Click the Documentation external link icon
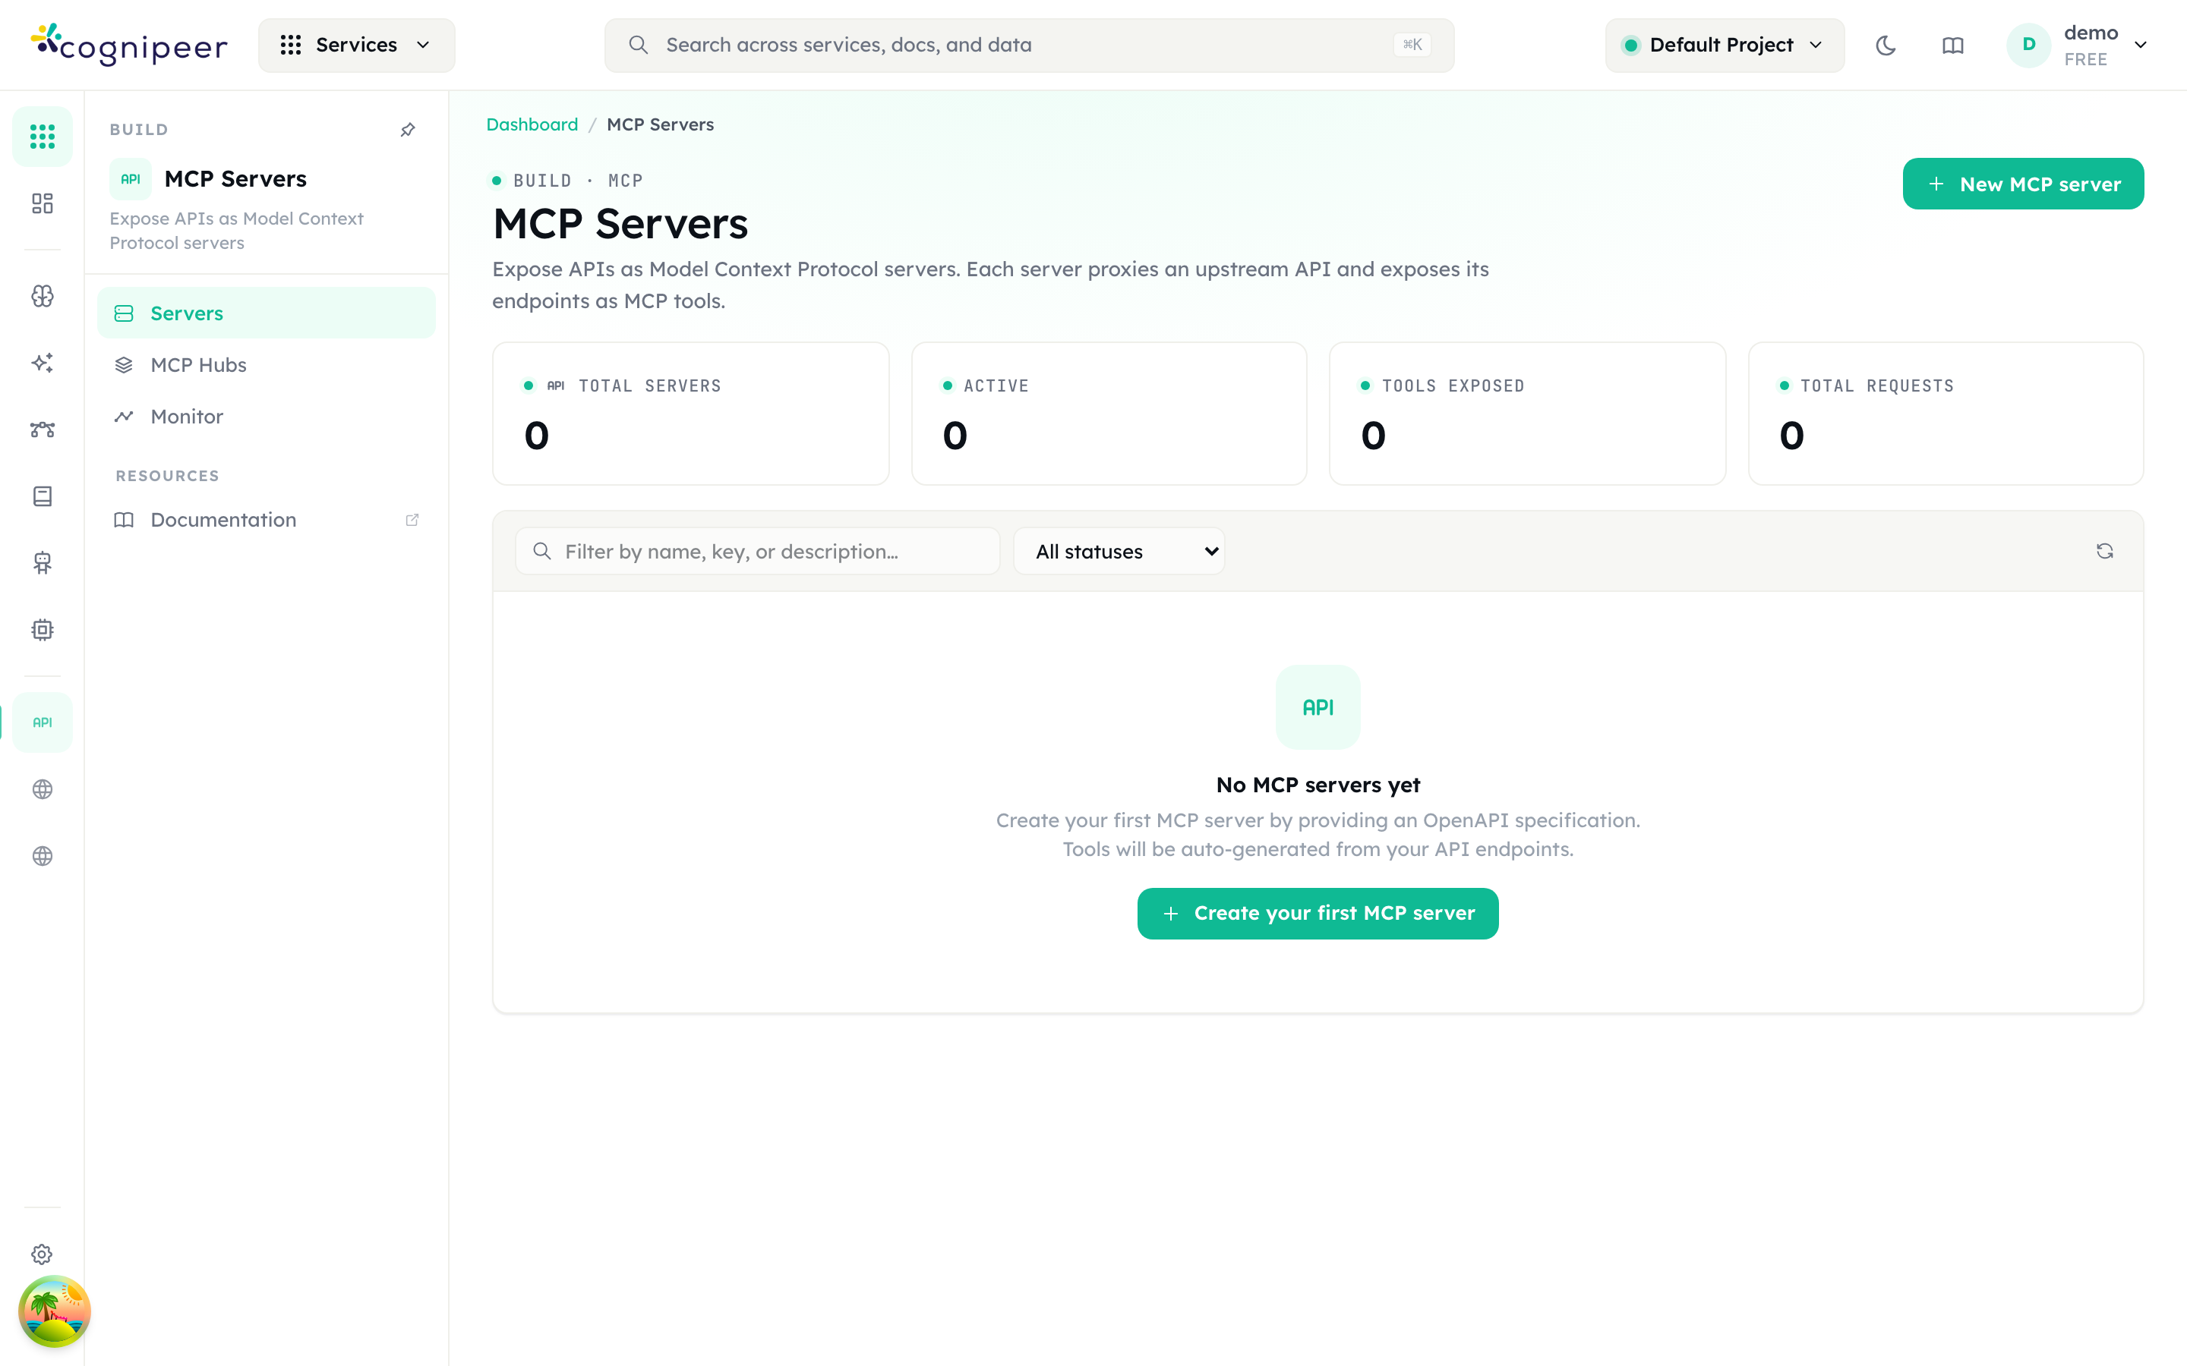The height and width of the screenshot is (1366, 2187). [x=412, y=520]
